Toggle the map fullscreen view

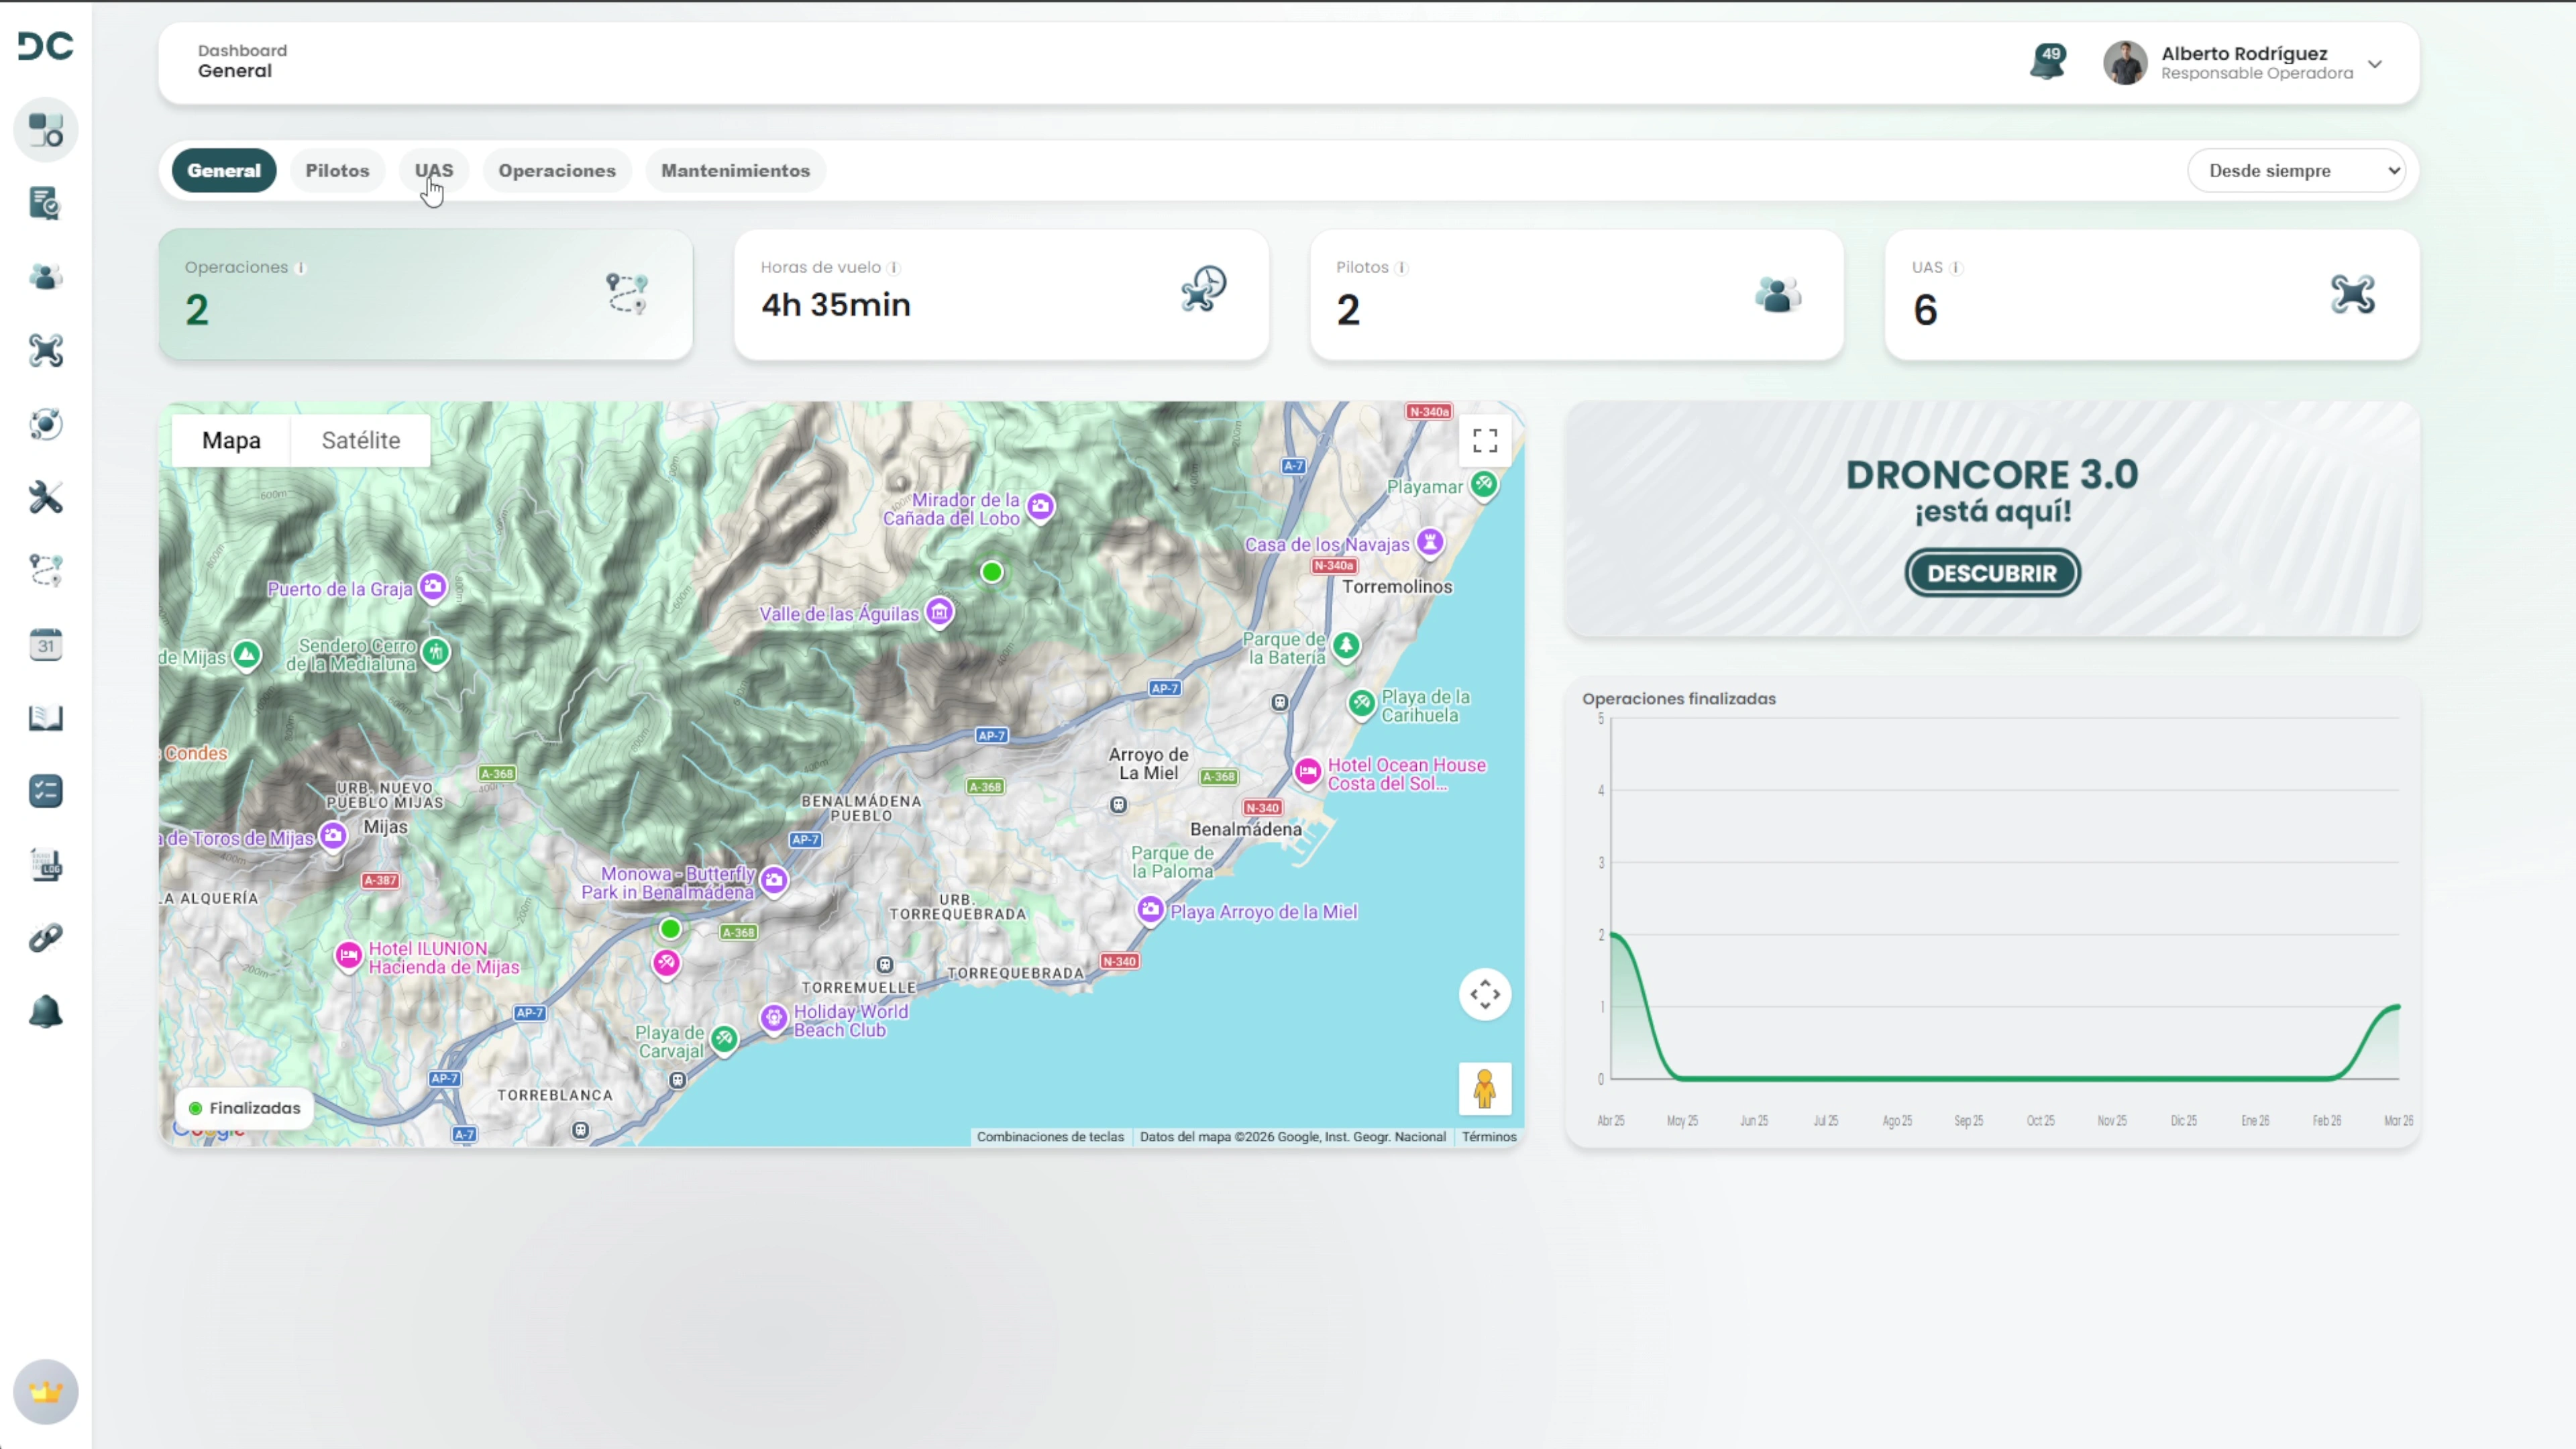tap(1485, 441)
